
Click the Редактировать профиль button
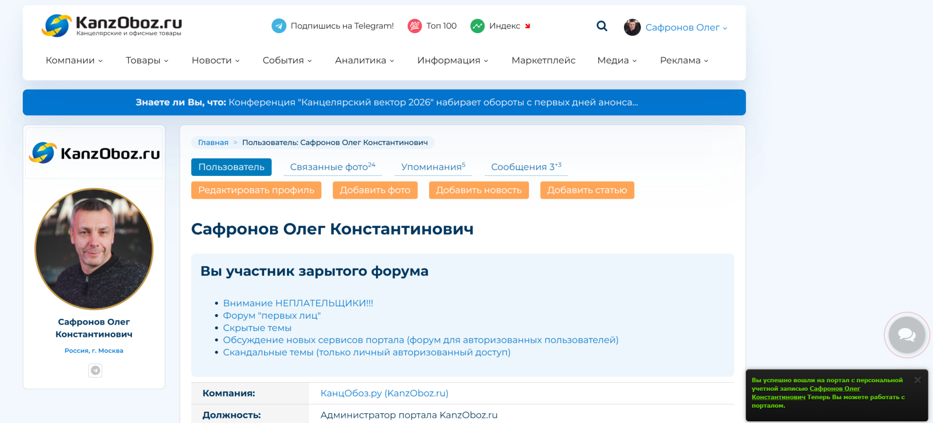(256, 191)
